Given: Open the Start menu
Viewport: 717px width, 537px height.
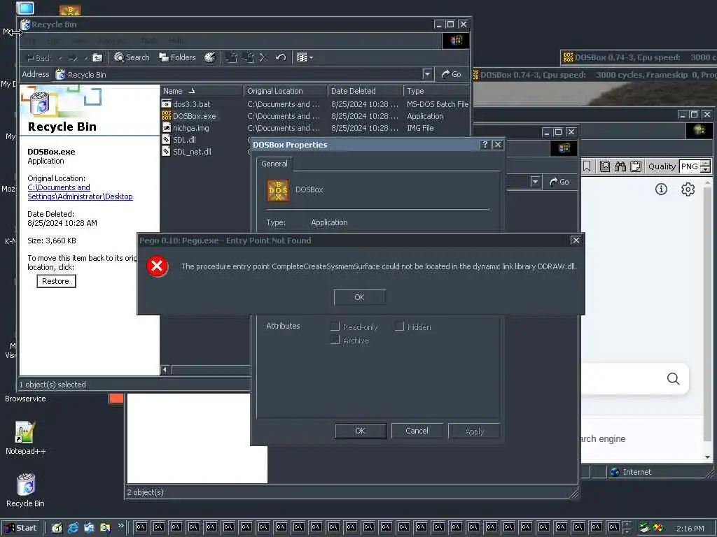Looking at the screenshot, I should tap(21, 528).
